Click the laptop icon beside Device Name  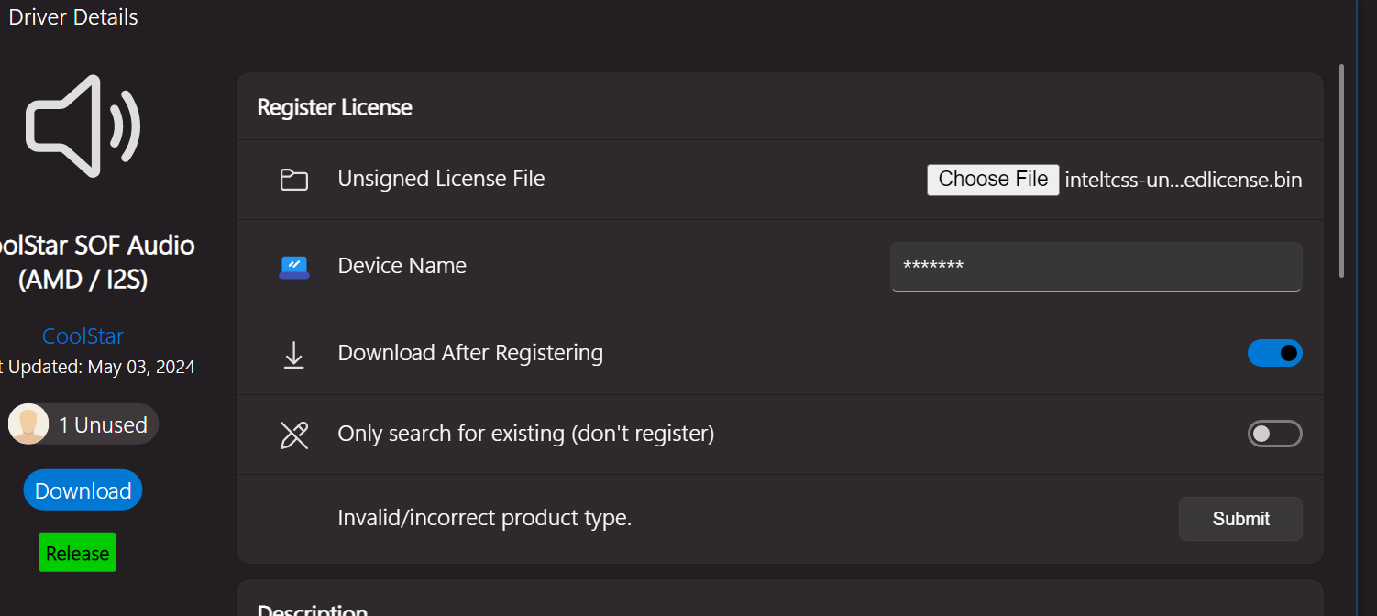tap(294, 267)
